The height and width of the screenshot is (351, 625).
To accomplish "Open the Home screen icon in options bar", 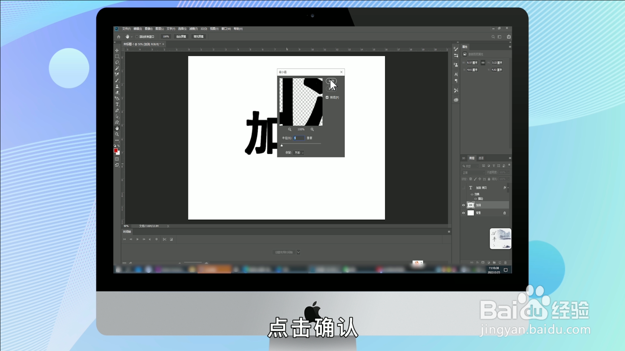I will [118, 37].
